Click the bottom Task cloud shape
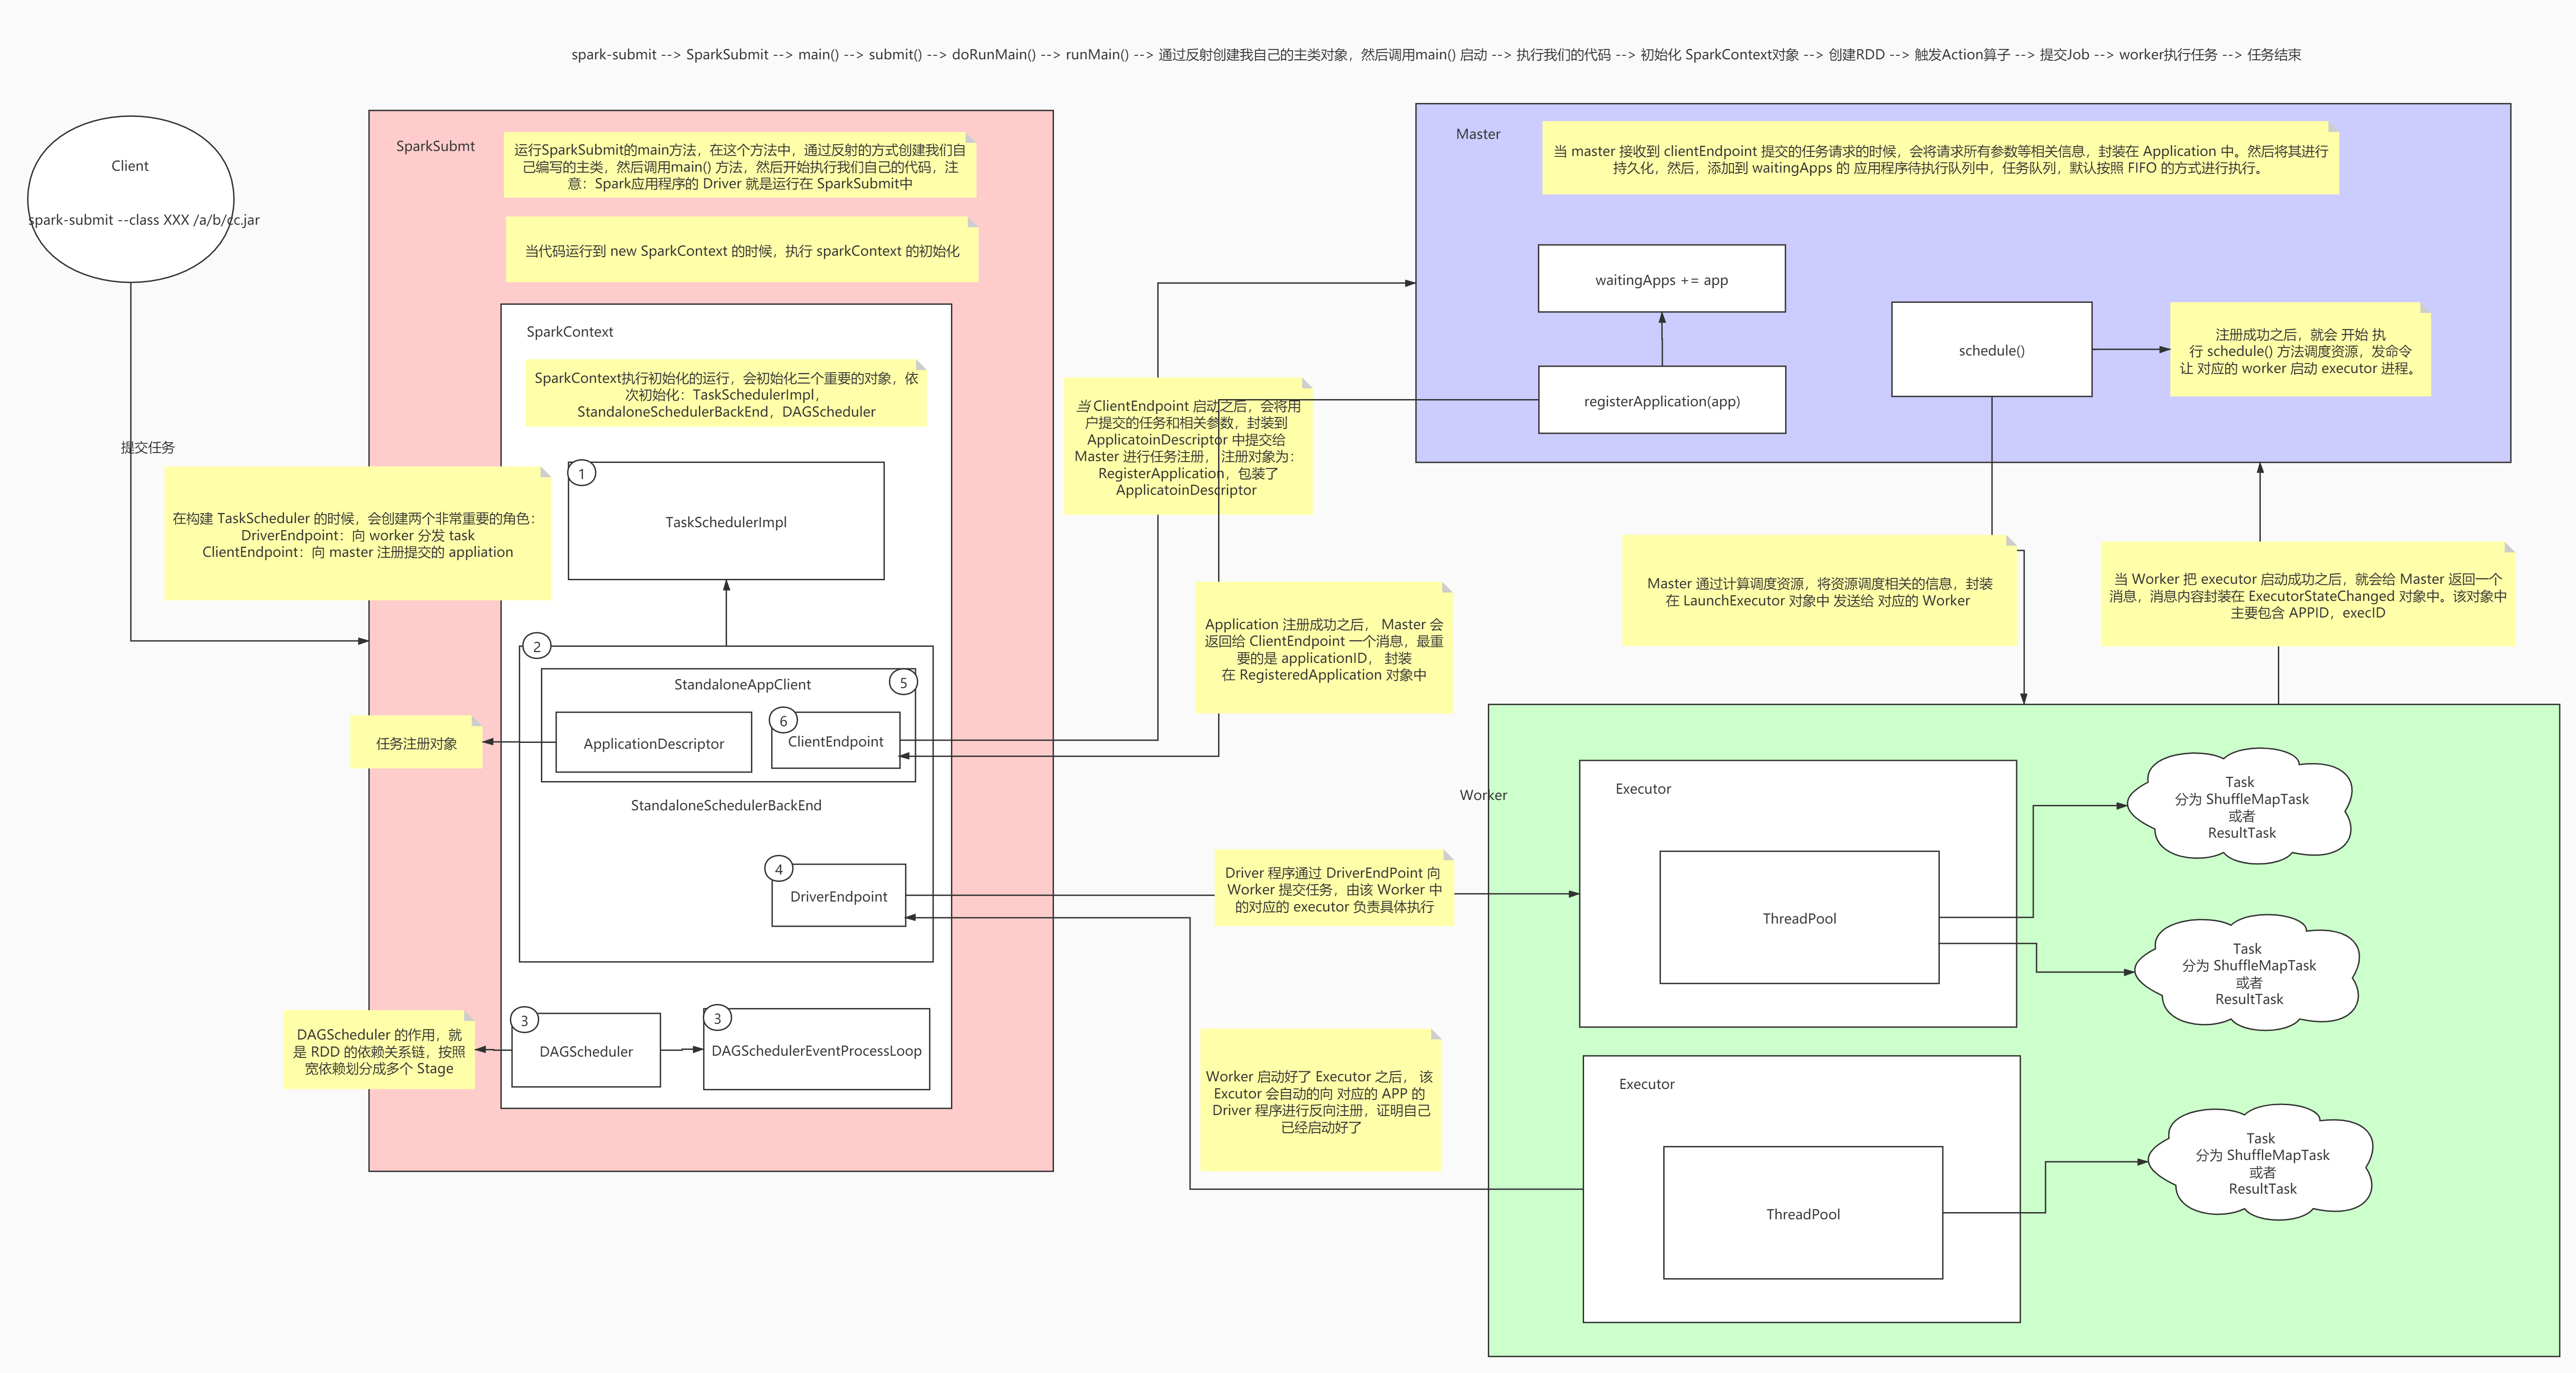 coord(2262,1163)
